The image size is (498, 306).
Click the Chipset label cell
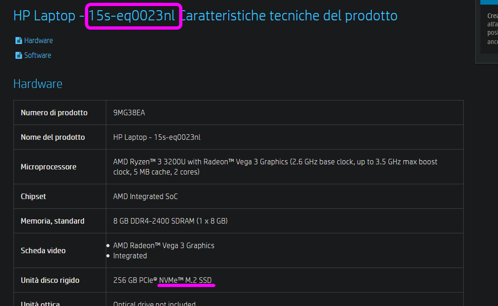60,196
